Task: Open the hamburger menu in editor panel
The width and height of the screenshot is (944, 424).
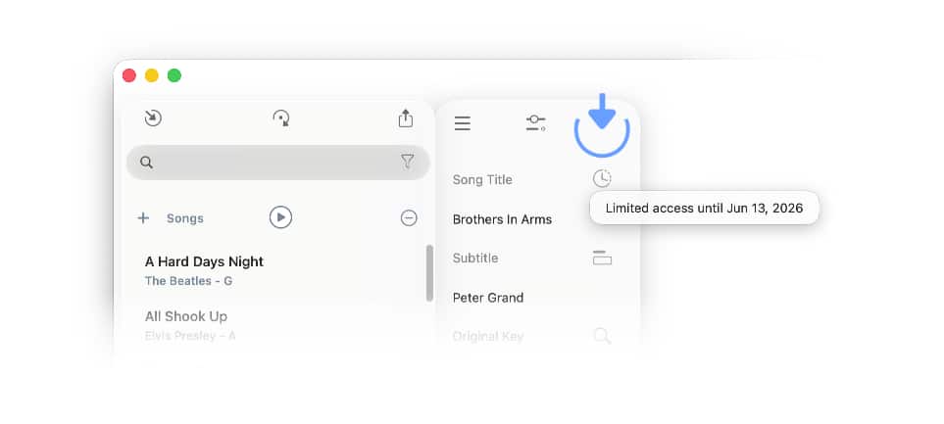Action: coord(463,123)
